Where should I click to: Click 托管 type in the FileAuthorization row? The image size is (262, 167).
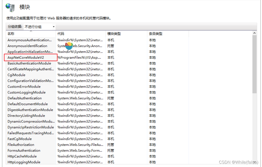111,145
